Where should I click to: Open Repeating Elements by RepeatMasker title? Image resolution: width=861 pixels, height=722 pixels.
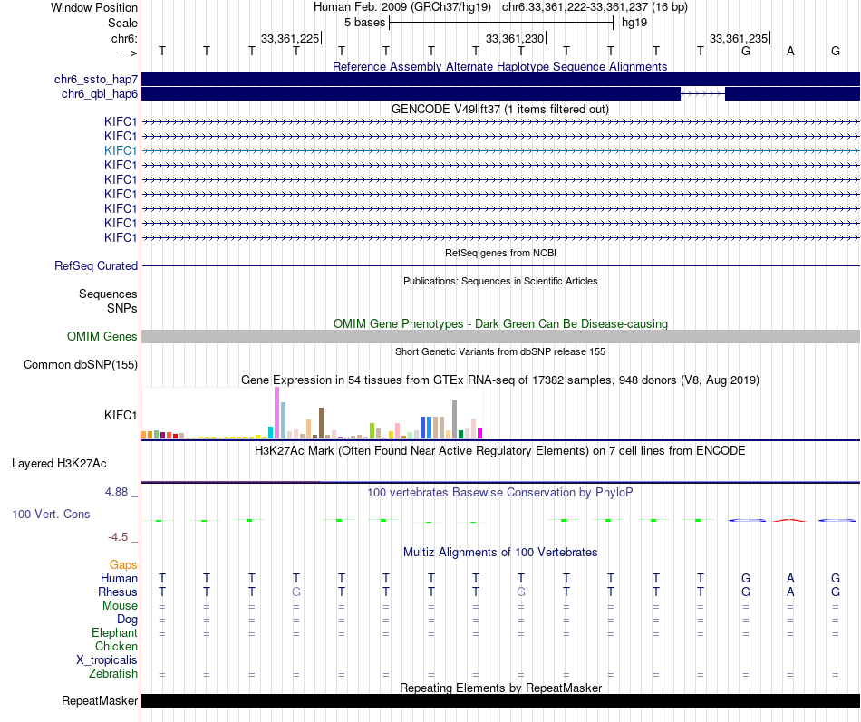500,688
